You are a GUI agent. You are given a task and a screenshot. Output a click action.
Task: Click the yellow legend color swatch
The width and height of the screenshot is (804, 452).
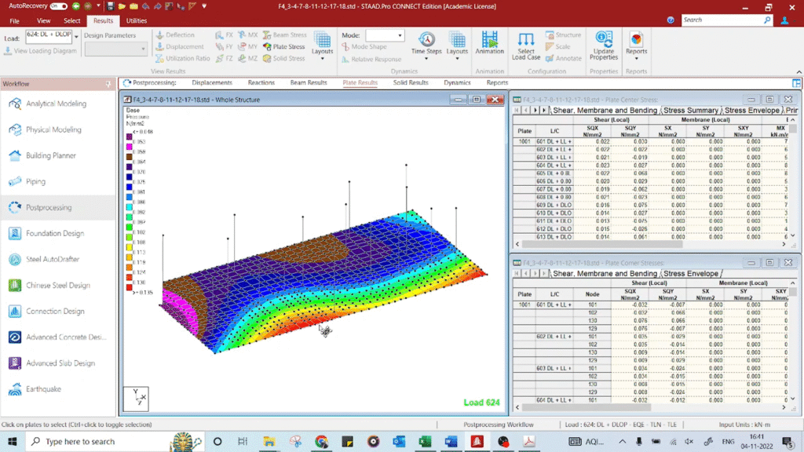click(130, 247)
